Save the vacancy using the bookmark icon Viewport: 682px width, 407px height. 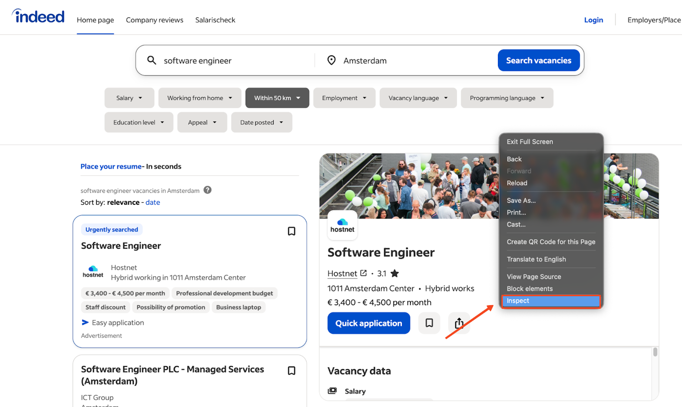click(429, 323)
